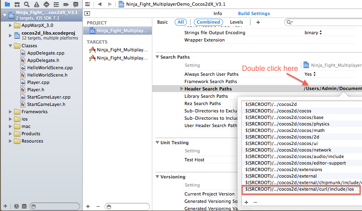The height and width of the screenshot is (211, 362).
Task: Open HelloWorldScene.cpp file
Action: (47, 68)
